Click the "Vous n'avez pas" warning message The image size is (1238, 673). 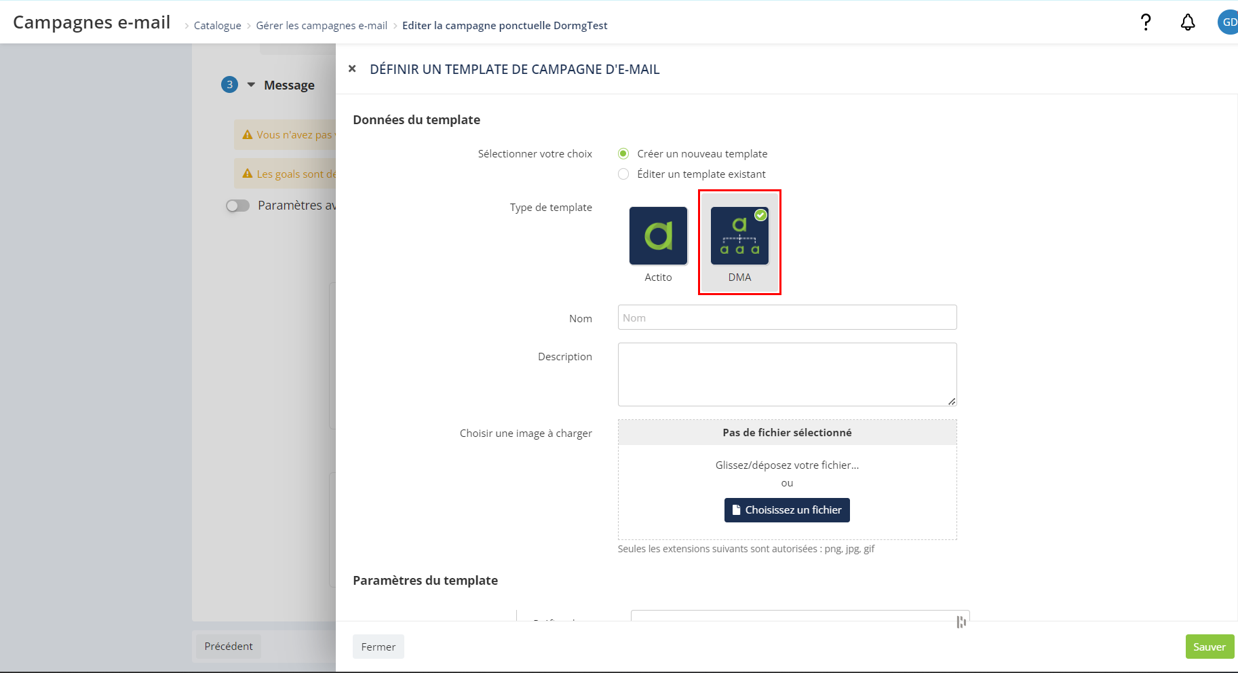[x=285, y=135]
